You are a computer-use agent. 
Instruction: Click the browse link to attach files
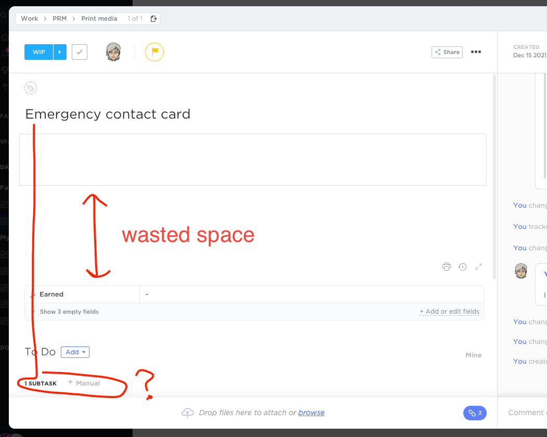[311, 413]
